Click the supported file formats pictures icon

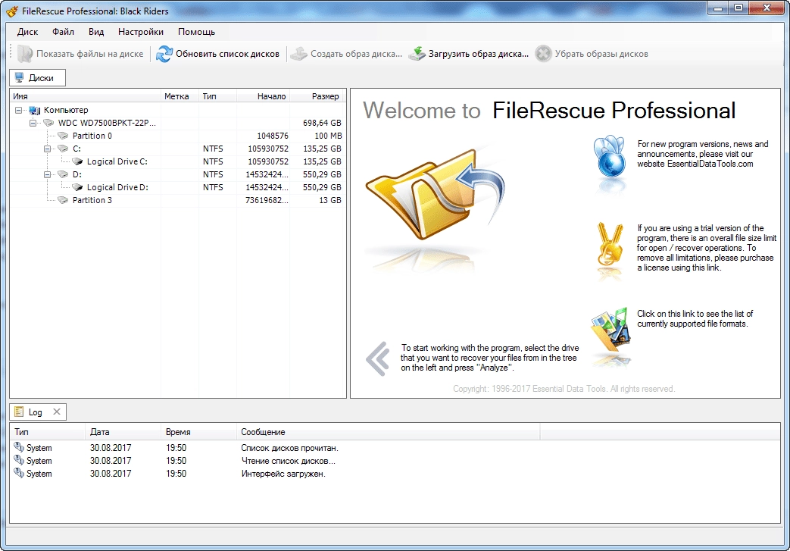611,329
